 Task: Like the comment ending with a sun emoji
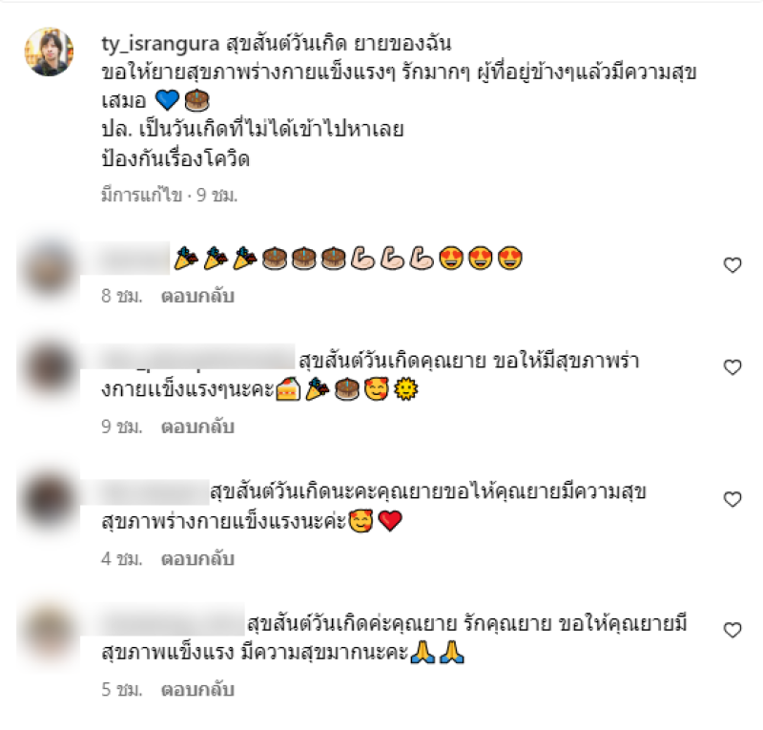pos(732,367)
